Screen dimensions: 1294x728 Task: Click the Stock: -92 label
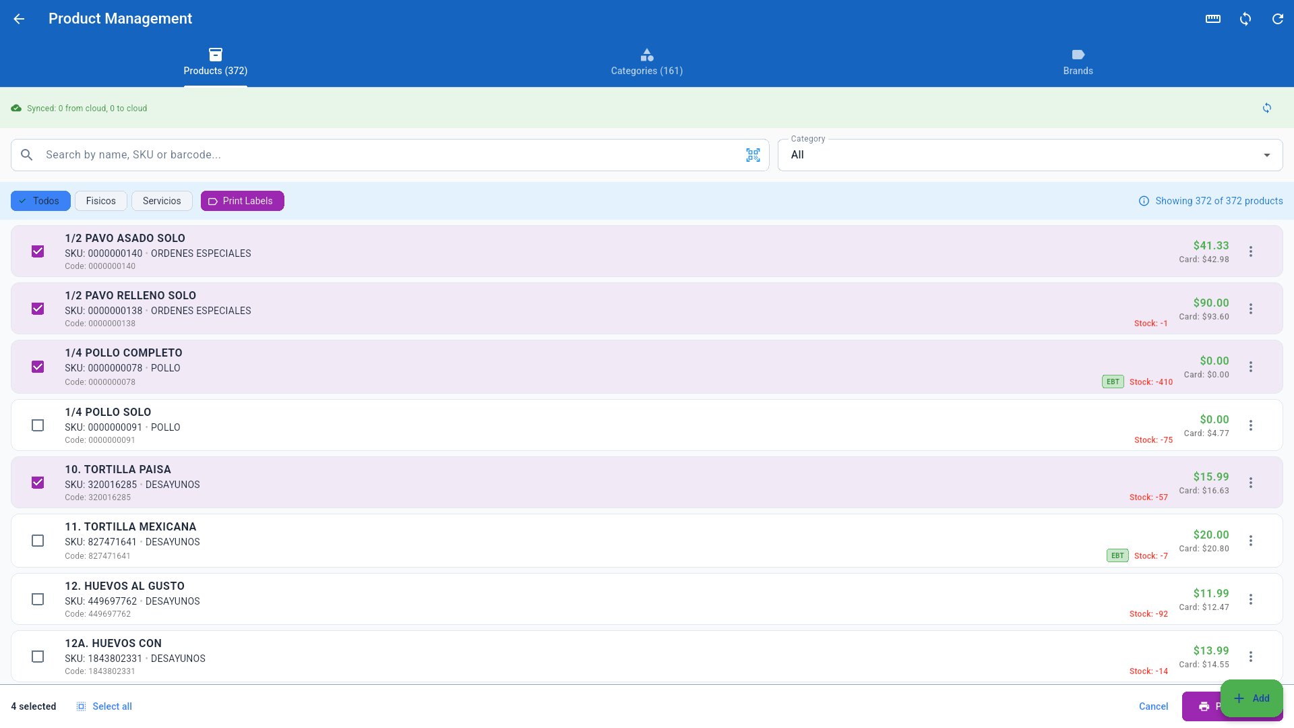[x=1148, y=614]
